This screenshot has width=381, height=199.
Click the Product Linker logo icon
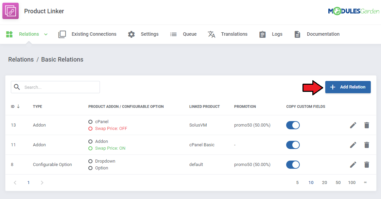pos(11,11)
